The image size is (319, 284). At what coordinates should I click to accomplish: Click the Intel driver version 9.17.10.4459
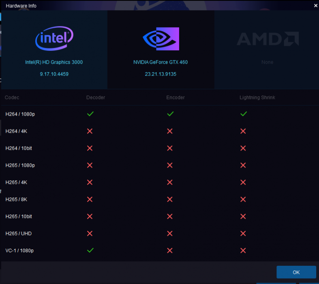pyautogui.click(x=54, y=74)
